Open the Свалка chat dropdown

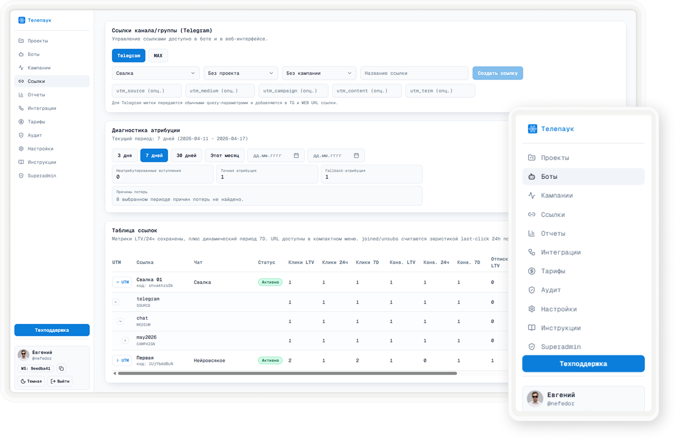pyautogui.click(x=155, y=73)
